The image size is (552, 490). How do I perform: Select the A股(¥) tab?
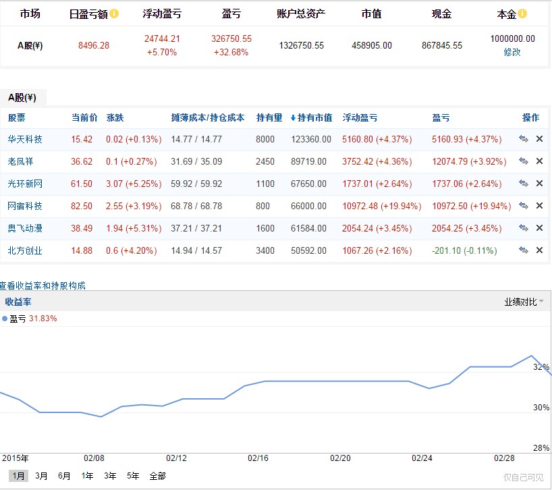point(22,97)
